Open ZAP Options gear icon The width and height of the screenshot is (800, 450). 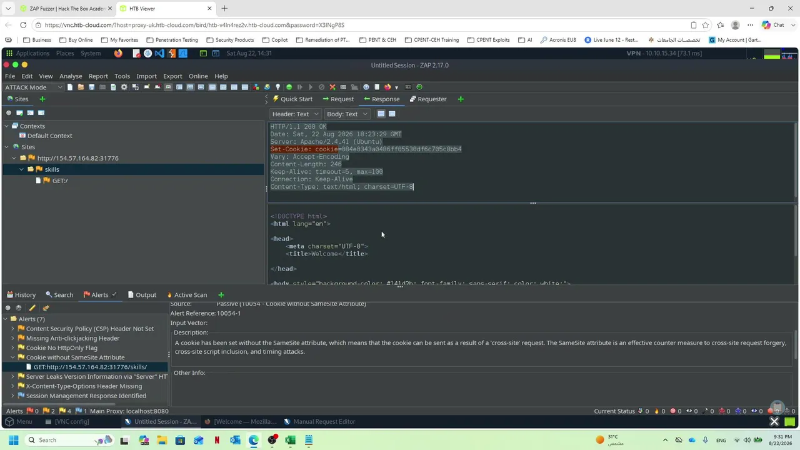click(x=124, y=87)
